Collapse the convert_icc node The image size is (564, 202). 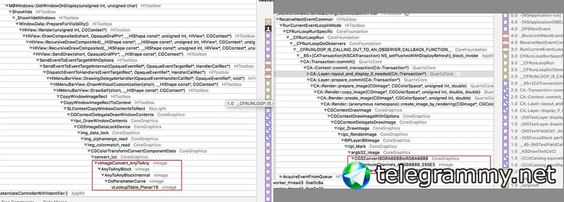[x=92, y=157]
